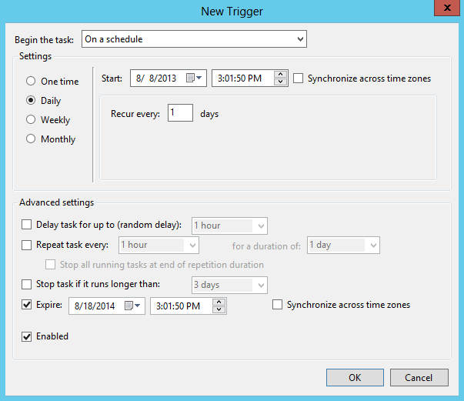Select the Weekly schedule option
The width and height of the screenshot is (464, 401).
tap(31, 120)
